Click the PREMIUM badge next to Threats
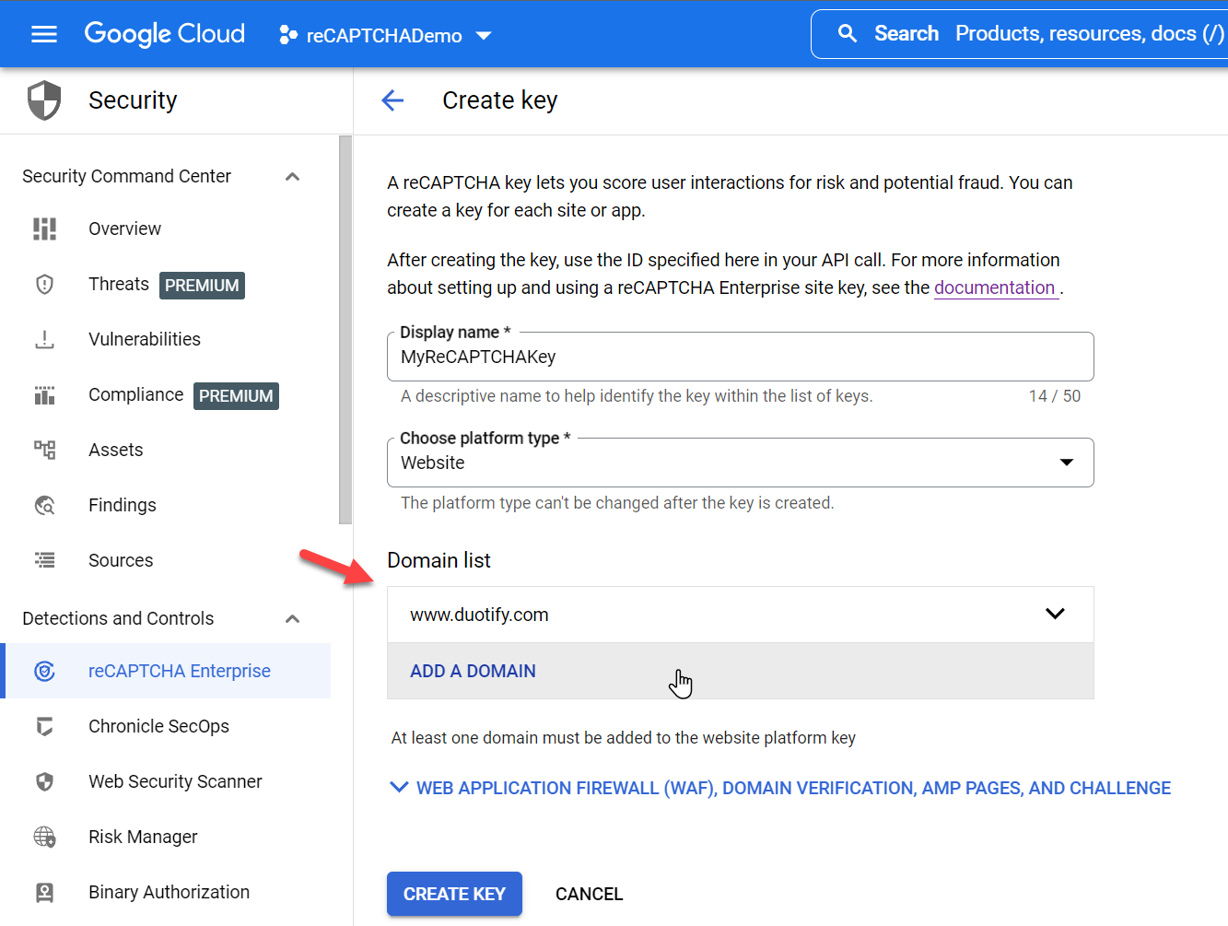Viewport: 1228px width, 926px height. 202,286
